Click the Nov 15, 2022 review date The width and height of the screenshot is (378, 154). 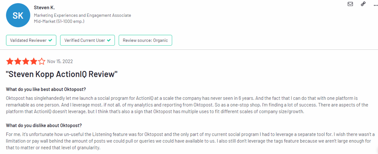pyautogui.click(x=60, y=62)
